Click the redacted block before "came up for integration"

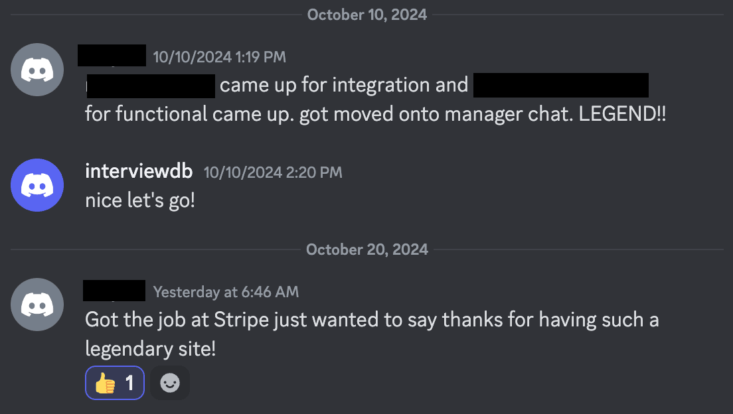151,86
